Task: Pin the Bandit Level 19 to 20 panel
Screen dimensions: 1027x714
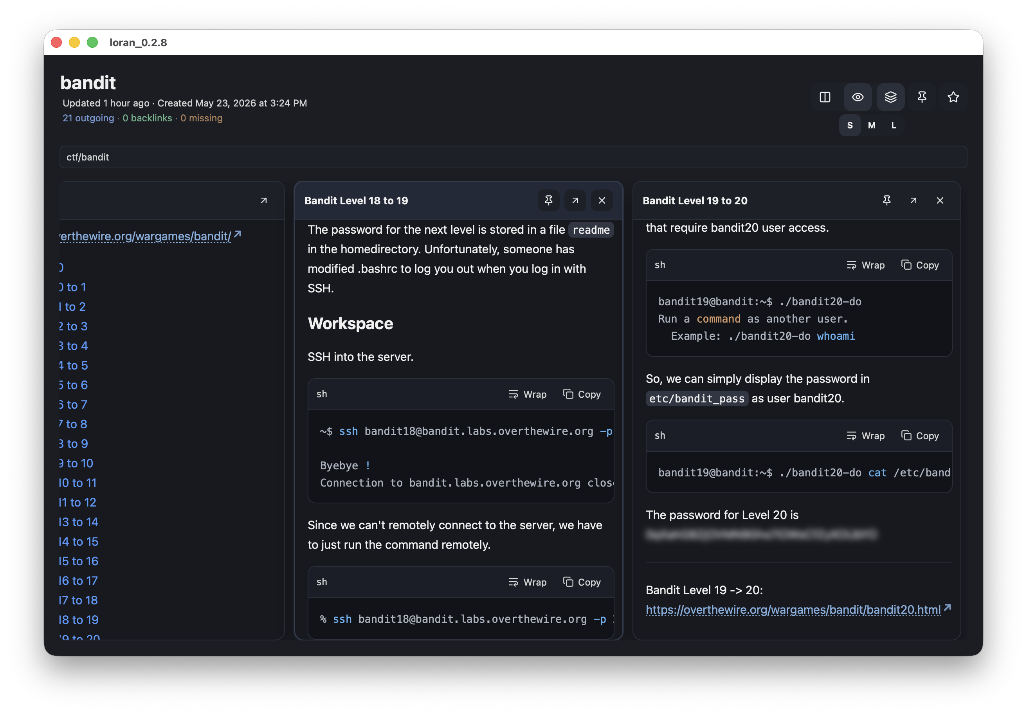Action: [x=886, y=200]
